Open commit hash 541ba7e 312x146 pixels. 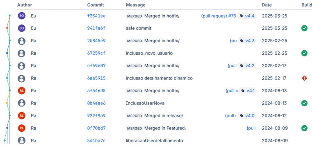point(96,140)
